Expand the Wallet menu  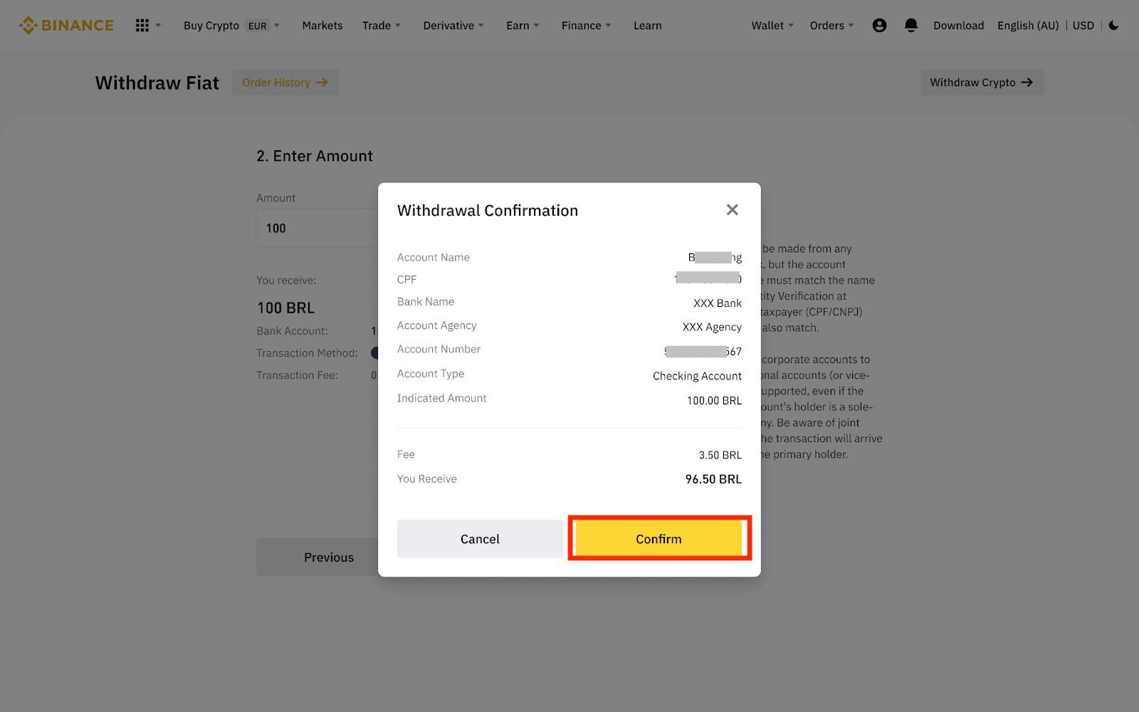[x=772, y=26]
